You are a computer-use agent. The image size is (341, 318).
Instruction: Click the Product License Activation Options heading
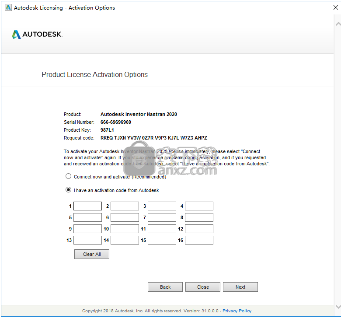[x=94, y=74]
